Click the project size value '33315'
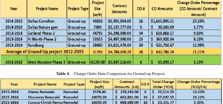 coord(98,39)
